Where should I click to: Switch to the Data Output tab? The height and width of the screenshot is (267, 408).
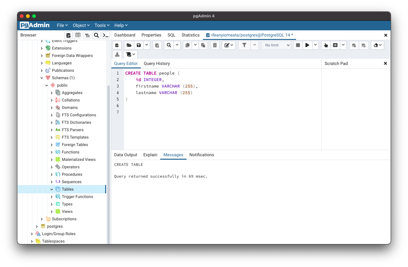[x=126, y=155]
